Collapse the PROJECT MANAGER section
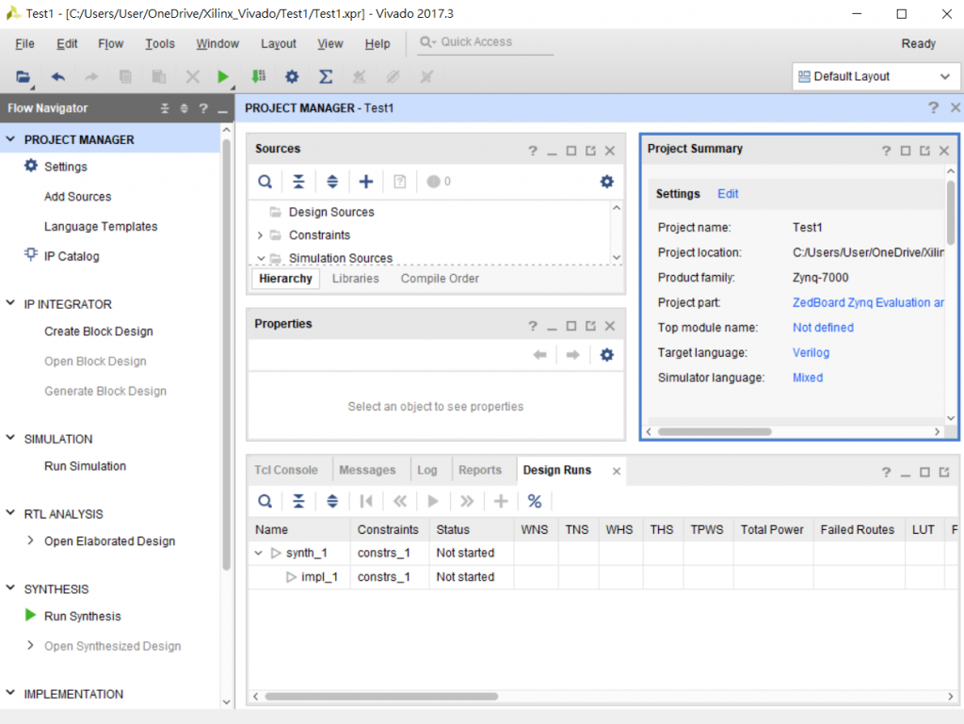Screen dimensions: 964x724 pos(10,139)
